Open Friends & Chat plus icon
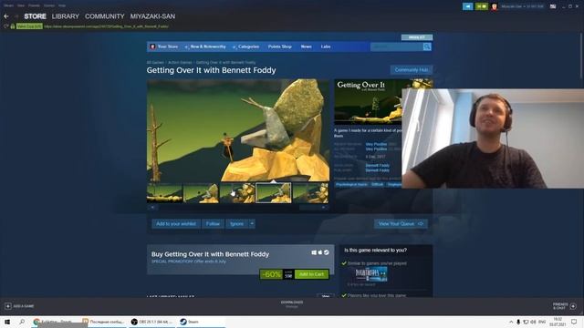Screen dimensions: 584x328 click(x=573, y=306)
